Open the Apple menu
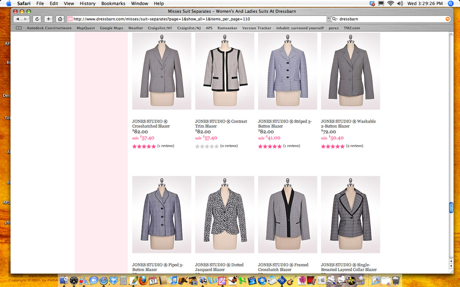The height and width of the screenshot is (287, 460). (9, 4)
